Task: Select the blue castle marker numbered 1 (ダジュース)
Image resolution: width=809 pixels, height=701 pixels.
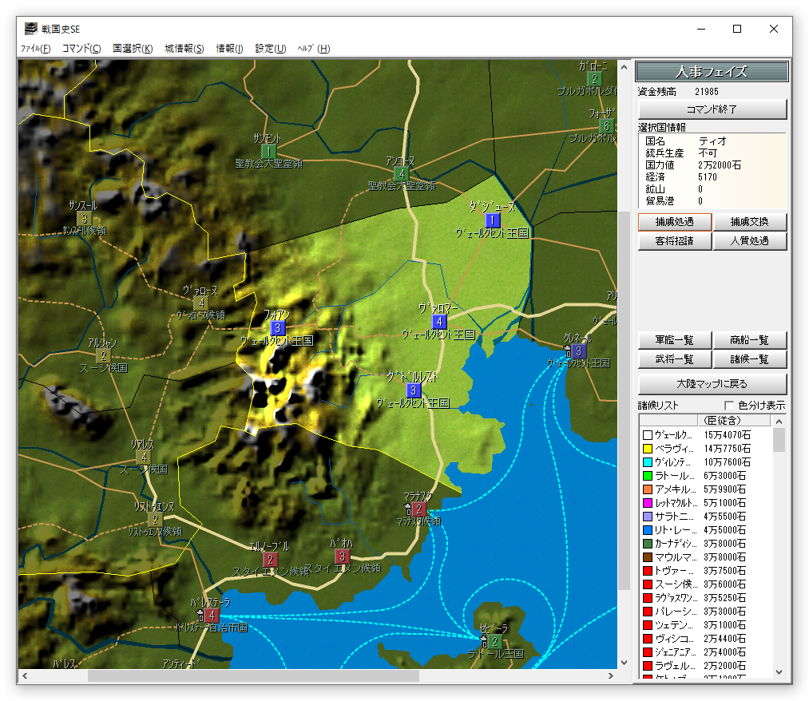Action: (x=493, y=220)
